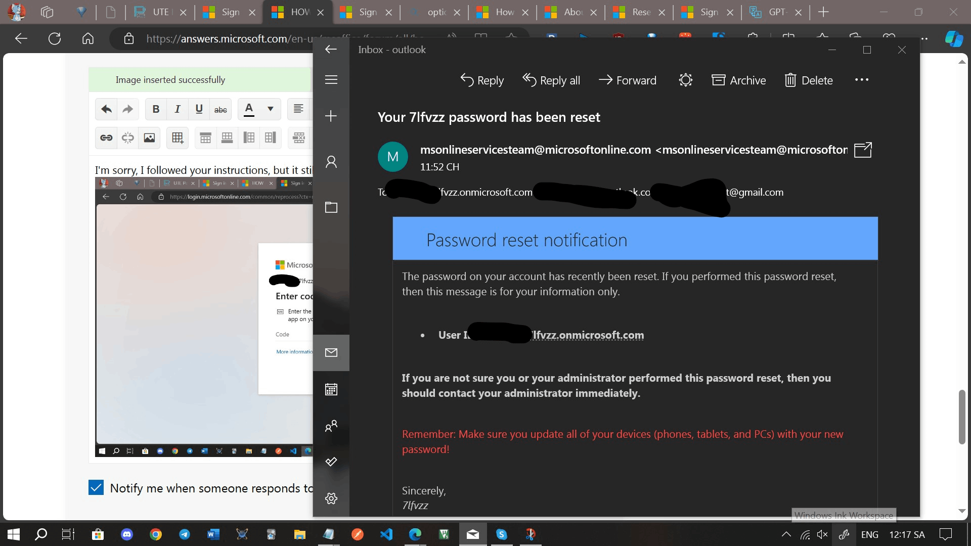971x546 pixels.
Task: Click the insert image icon in editor
Action: (x=149, y=138)
